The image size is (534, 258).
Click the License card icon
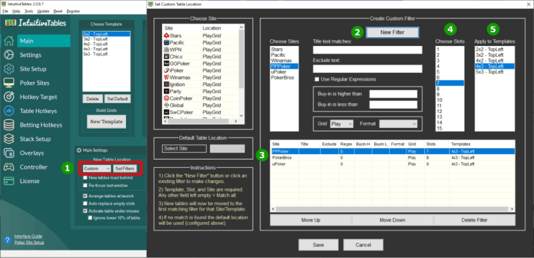pyautogui.click(x=9, y=181)
